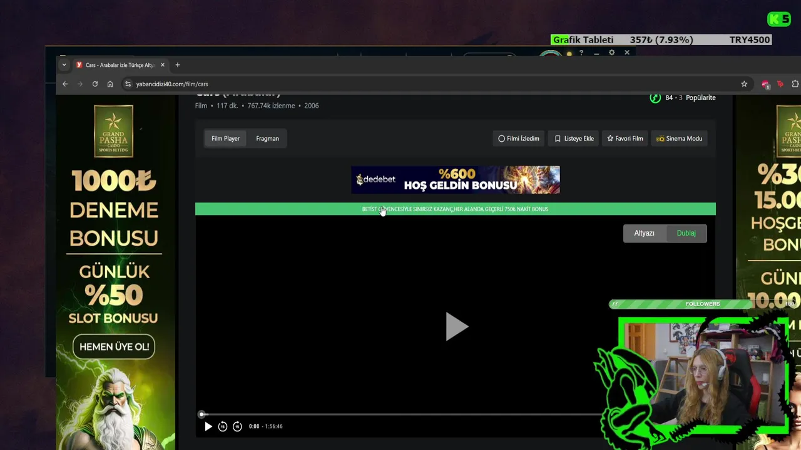Close the Cars - Arabalar izle tab
The width and height of the screenshot is (801, 450).
pos(163,65)
